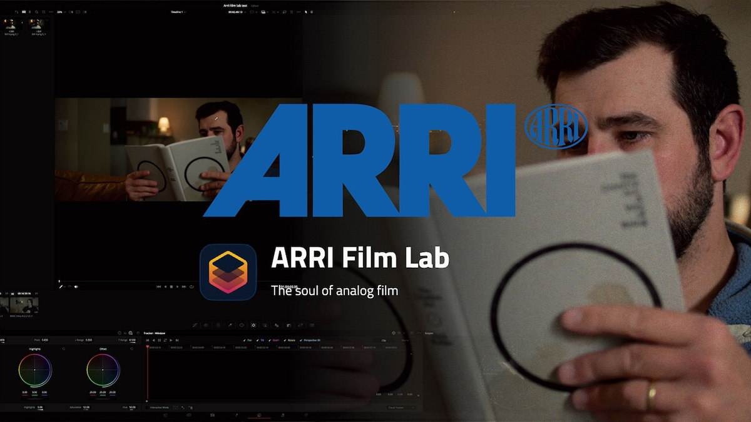The height and width of the screenshot is (422, 751).
Task: Jump to last frame in viewer transport
Action: point(184,286)
